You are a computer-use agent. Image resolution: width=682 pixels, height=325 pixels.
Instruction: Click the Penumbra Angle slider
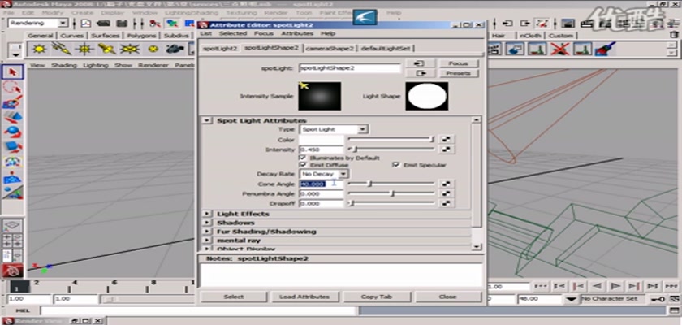click(391, 193)
